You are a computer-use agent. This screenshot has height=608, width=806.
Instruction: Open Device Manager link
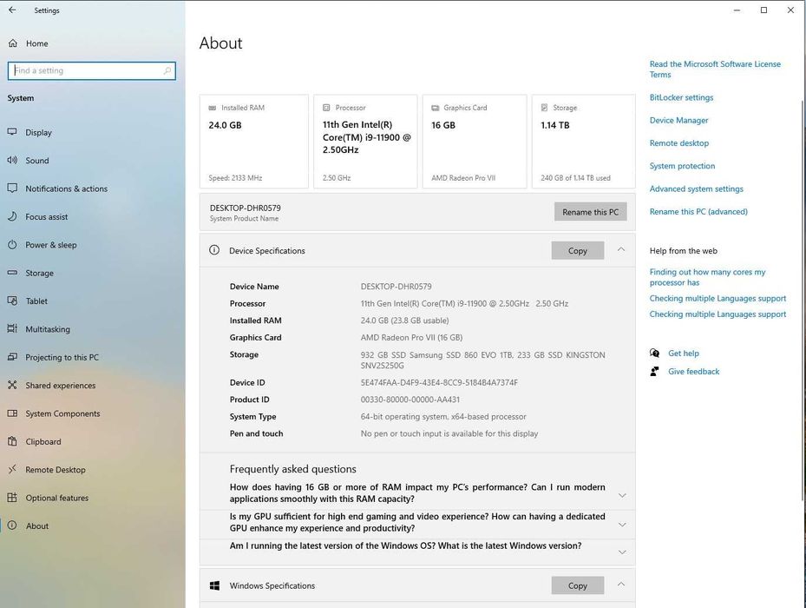pos(678,120)
